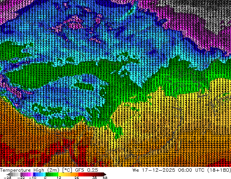Image resolution: width=231 pixels, height=179 pixels.
Task: Click the dark maroon right arrow legend end
Action: pyautogui.click(x=105, y=174)
